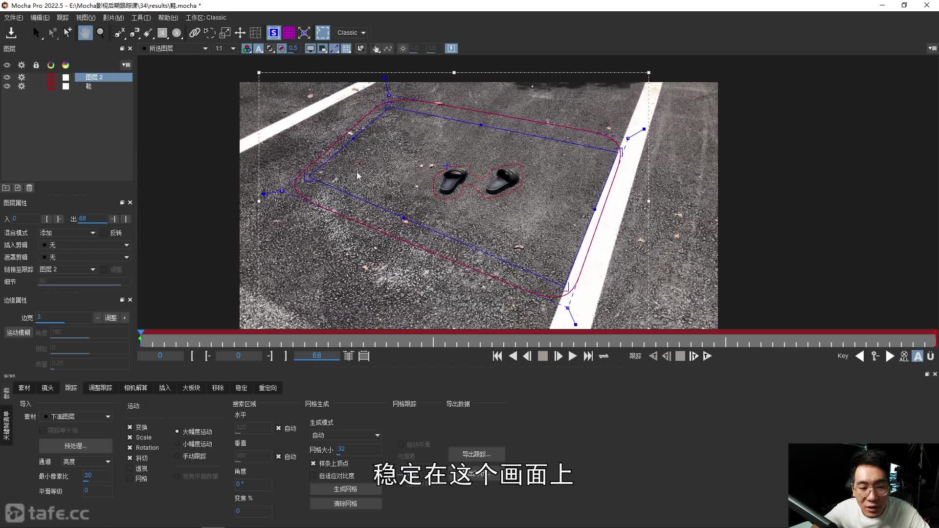Select the zoom magnifier tool
This screenshot has height=528, width=939.
(x=100, y=33)
